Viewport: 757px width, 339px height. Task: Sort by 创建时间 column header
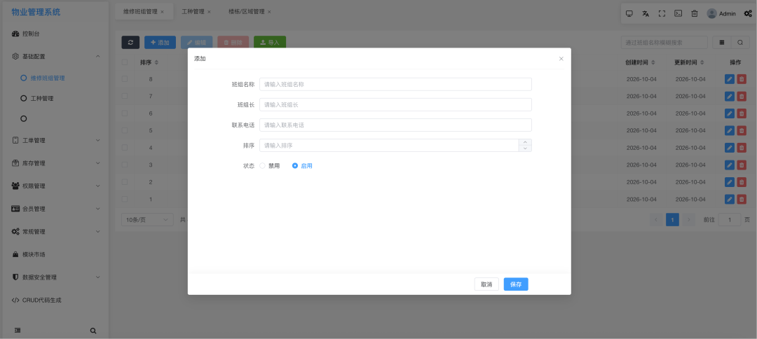pyautogui.click(x=640, y=62)
